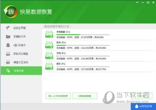Click the usage bar of the C: drive

[x=83, y=35]
